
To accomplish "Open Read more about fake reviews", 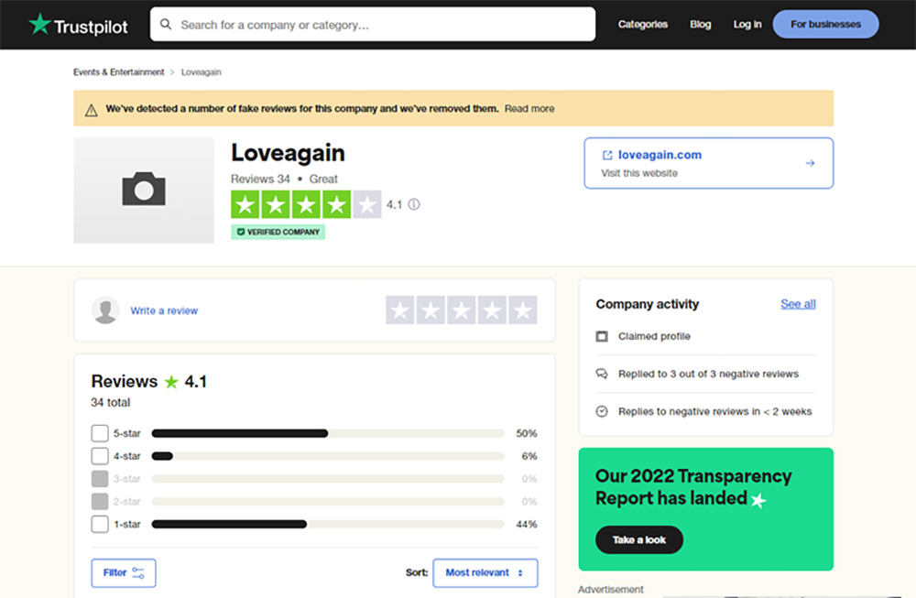I will coord(529,109).
